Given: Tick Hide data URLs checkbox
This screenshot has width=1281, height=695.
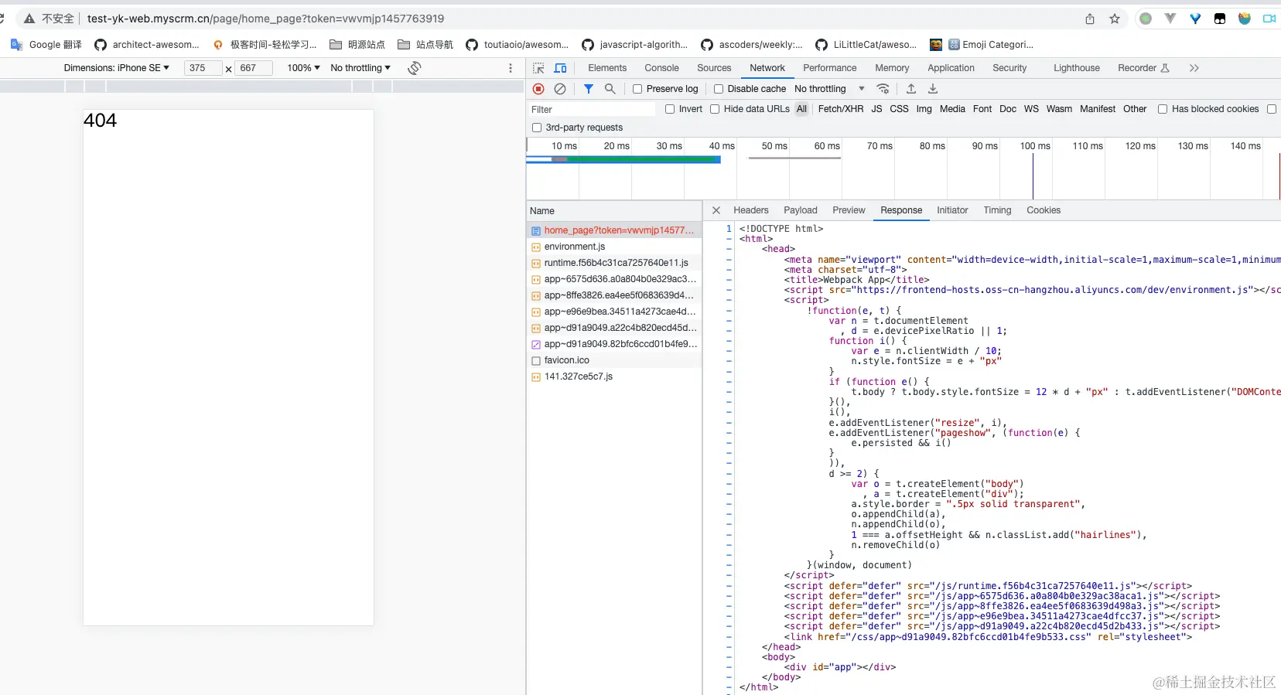Looking at the screenshot, I should (x=715, y=109).
